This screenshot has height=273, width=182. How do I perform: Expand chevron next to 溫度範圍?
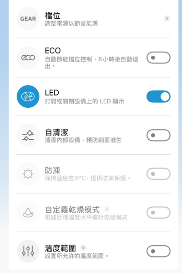coord(83,248)
